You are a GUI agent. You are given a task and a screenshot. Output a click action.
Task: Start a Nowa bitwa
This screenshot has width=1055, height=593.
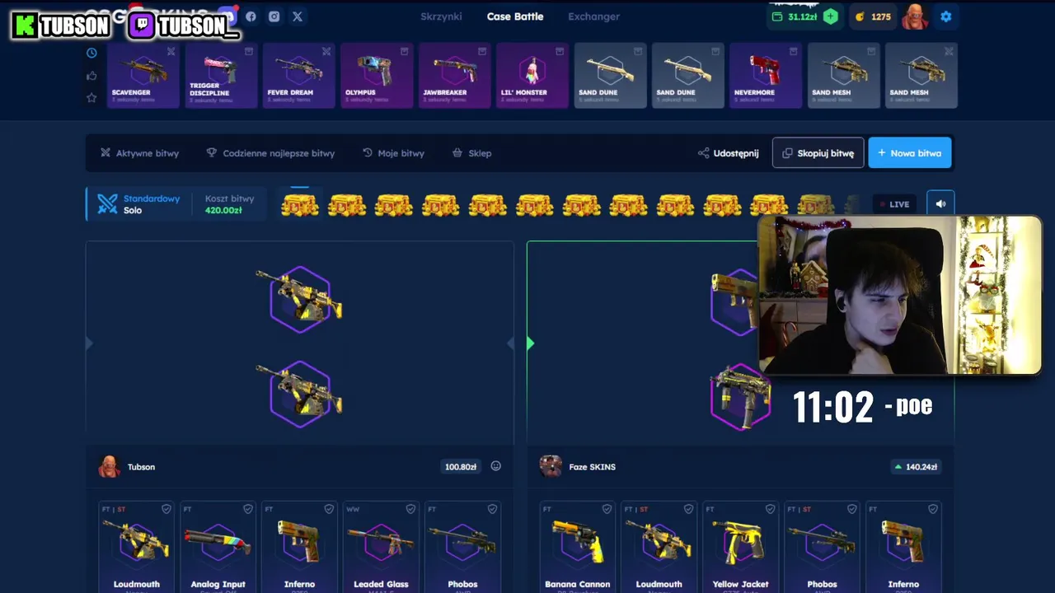pos(910,152)
